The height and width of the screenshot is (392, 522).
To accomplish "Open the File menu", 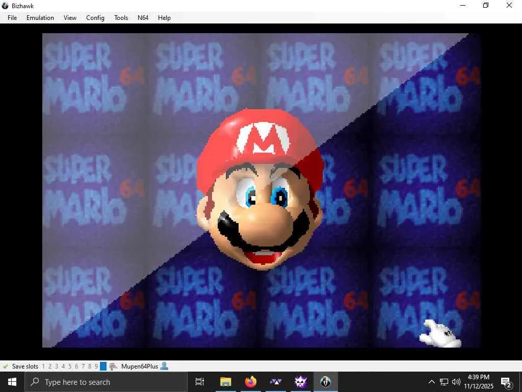I will [12, 18].
